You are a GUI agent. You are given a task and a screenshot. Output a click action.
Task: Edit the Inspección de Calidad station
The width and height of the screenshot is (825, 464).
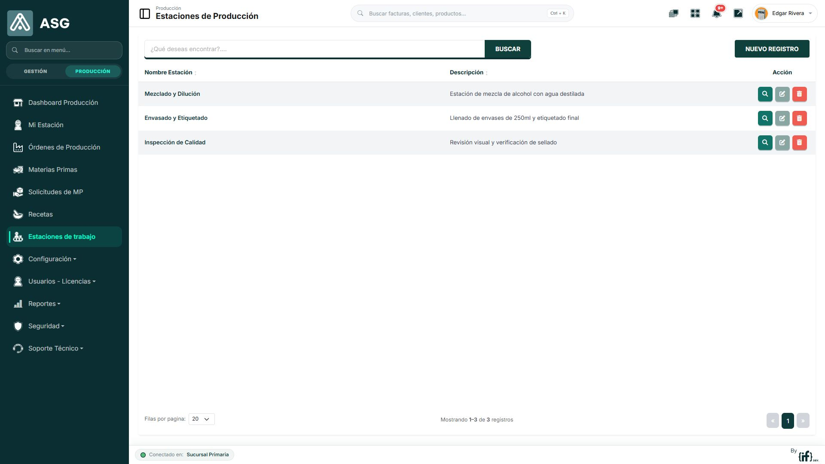tap(782, 143)
